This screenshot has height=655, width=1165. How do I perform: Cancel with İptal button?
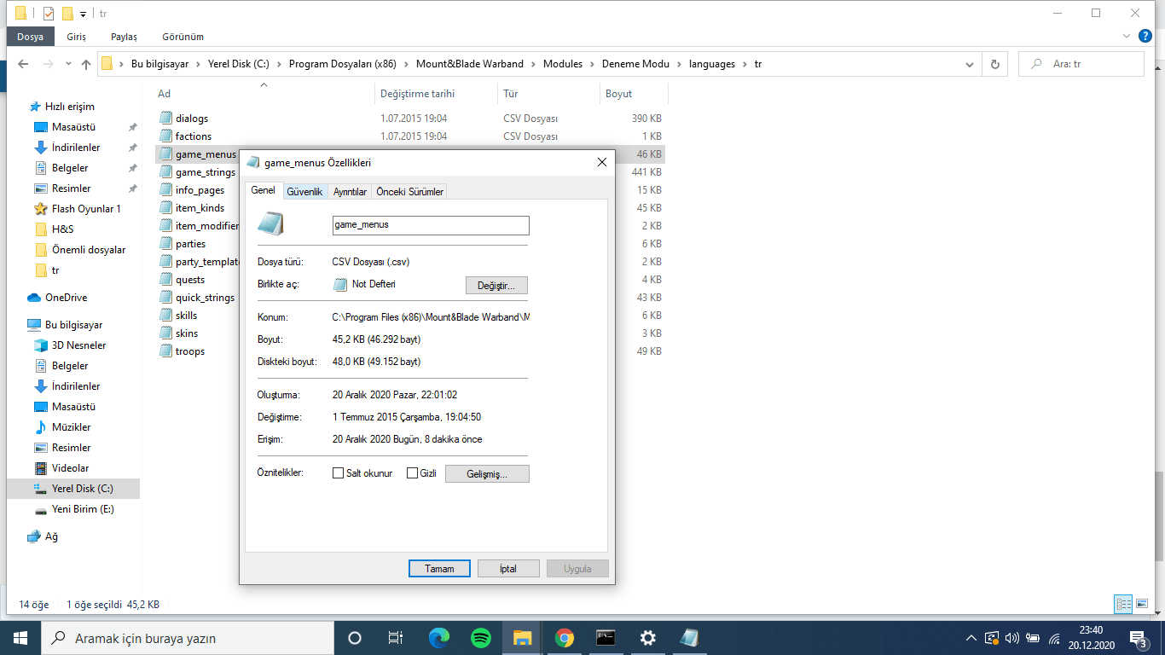tap(508, 568)
